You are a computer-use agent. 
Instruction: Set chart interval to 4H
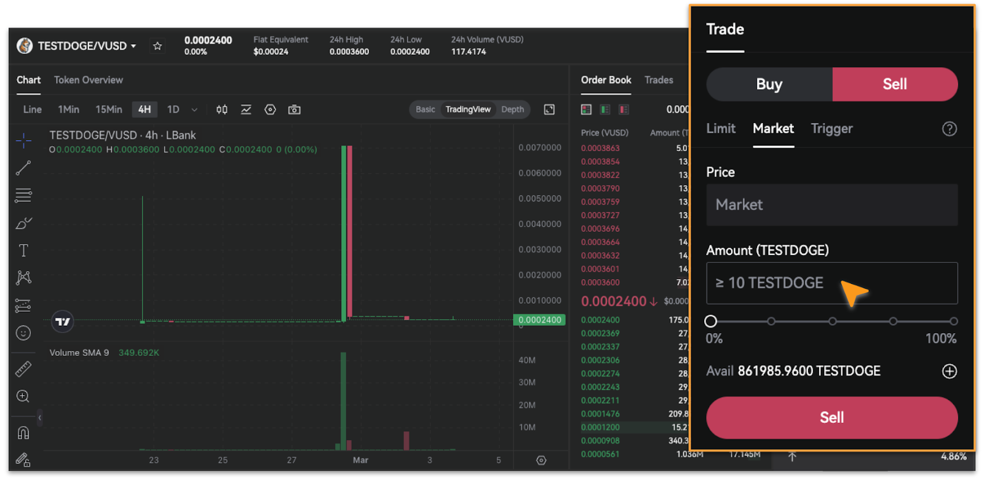(x=145, y=109)
